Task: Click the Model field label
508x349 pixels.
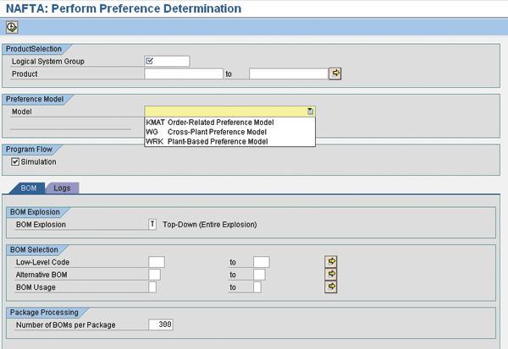Action: click(x=22, y=112)
